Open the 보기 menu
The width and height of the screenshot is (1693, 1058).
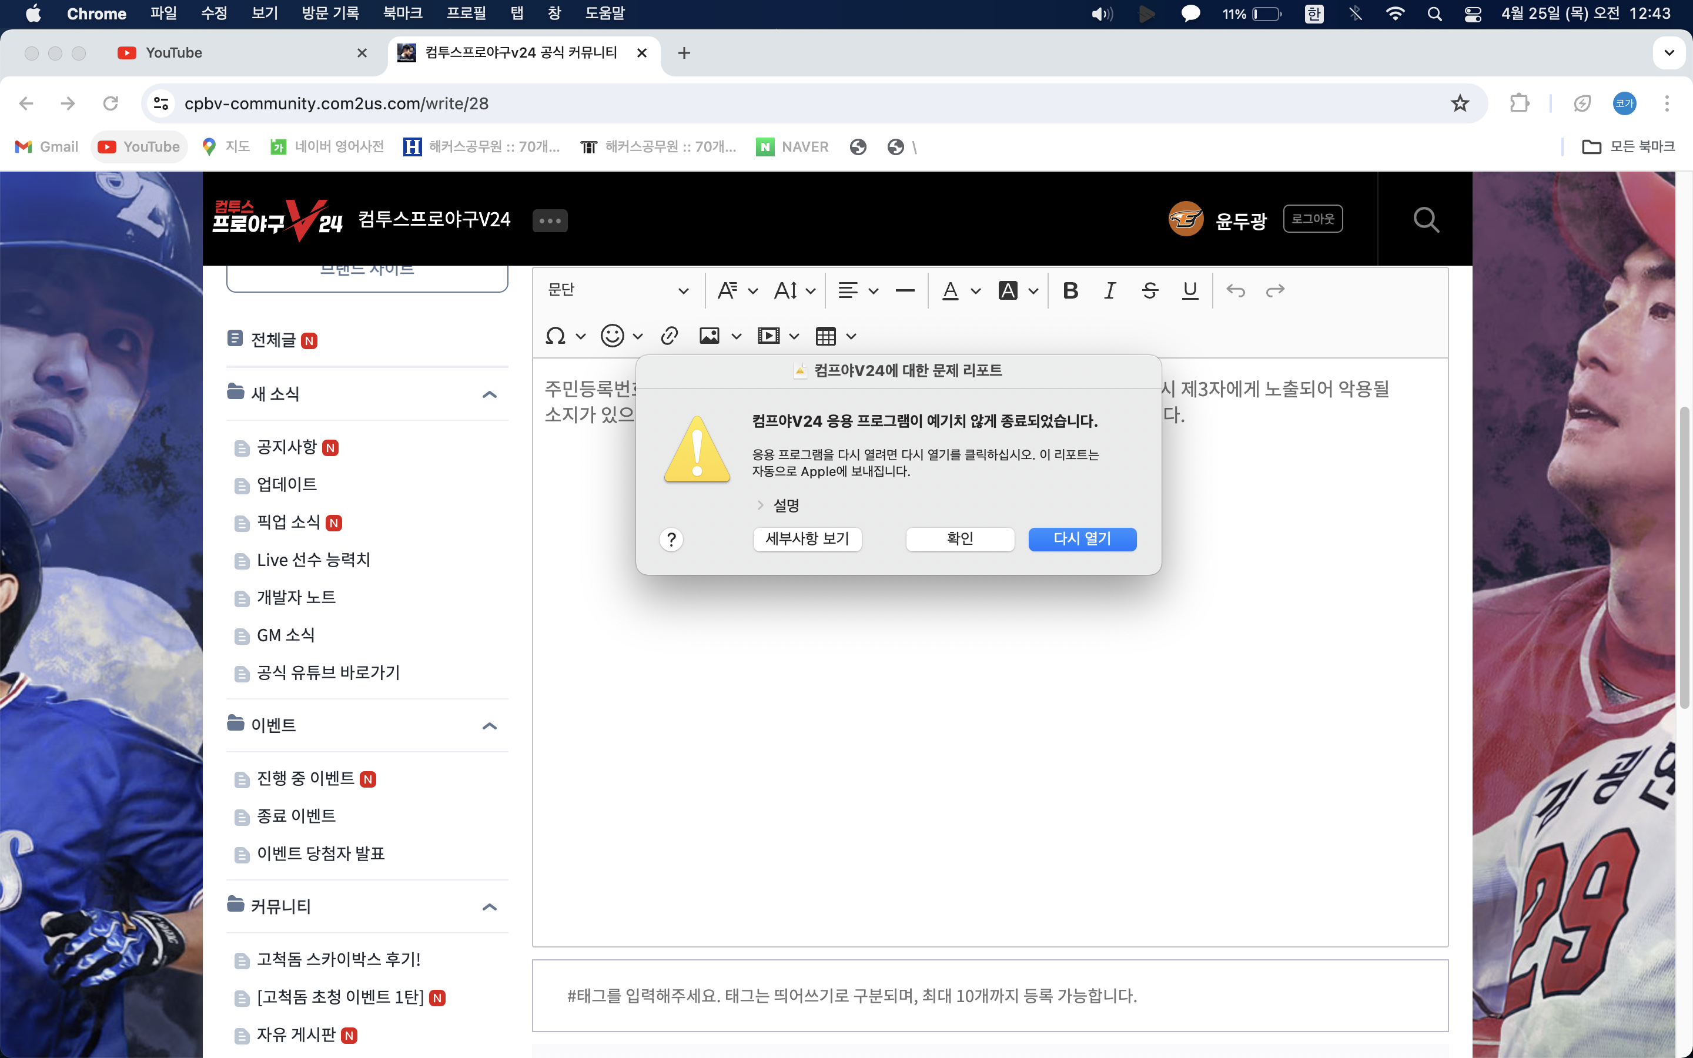265,14
